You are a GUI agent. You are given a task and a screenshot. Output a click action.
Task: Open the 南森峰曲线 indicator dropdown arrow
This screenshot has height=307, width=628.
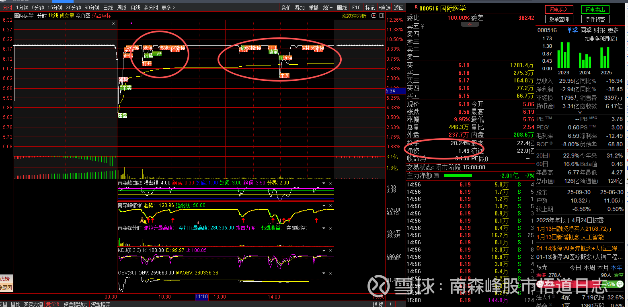point(324,183)
